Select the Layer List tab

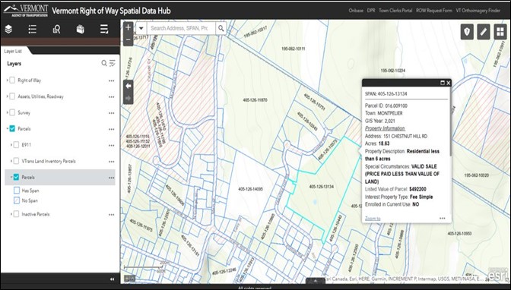tap(13, 51)
